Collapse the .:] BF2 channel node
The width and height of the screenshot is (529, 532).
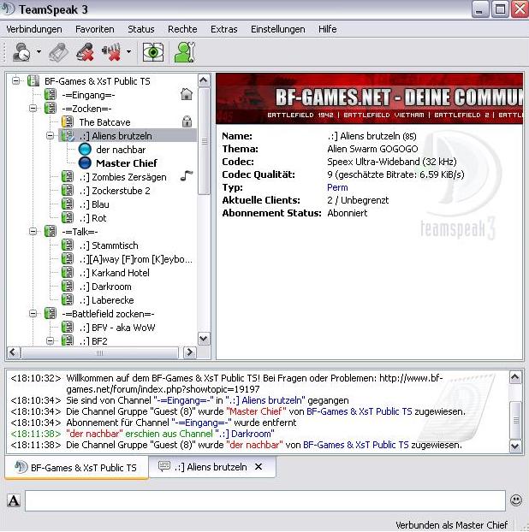[50, 340]
